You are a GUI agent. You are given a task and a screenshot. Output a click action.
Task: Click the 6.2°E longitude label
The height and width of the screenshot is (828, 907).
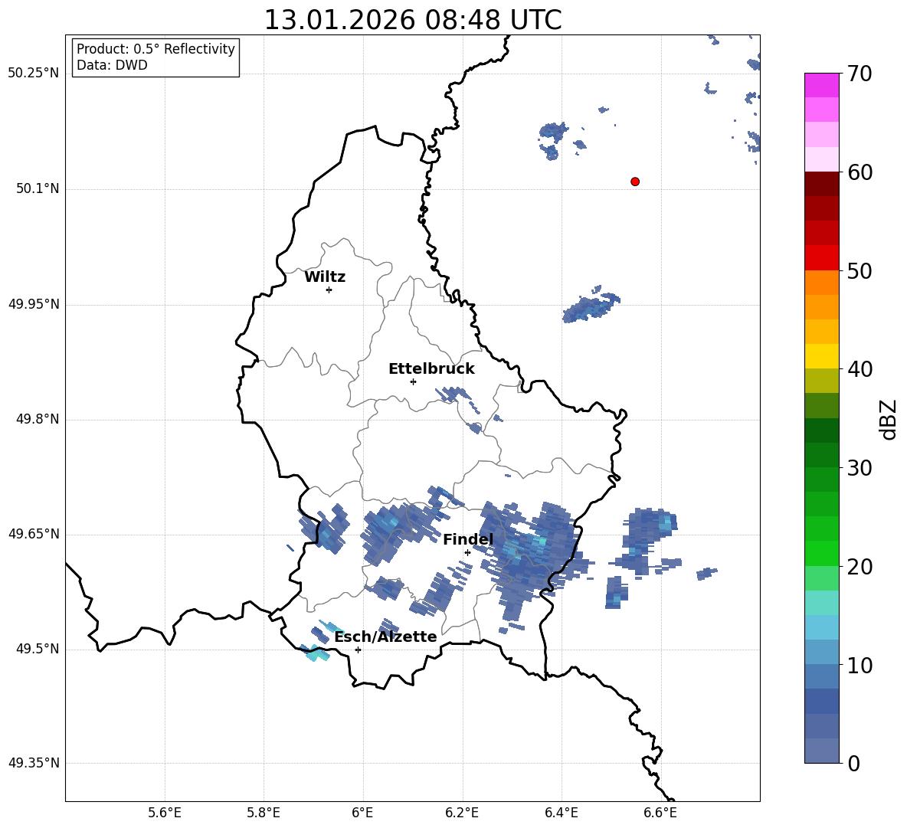462,813
